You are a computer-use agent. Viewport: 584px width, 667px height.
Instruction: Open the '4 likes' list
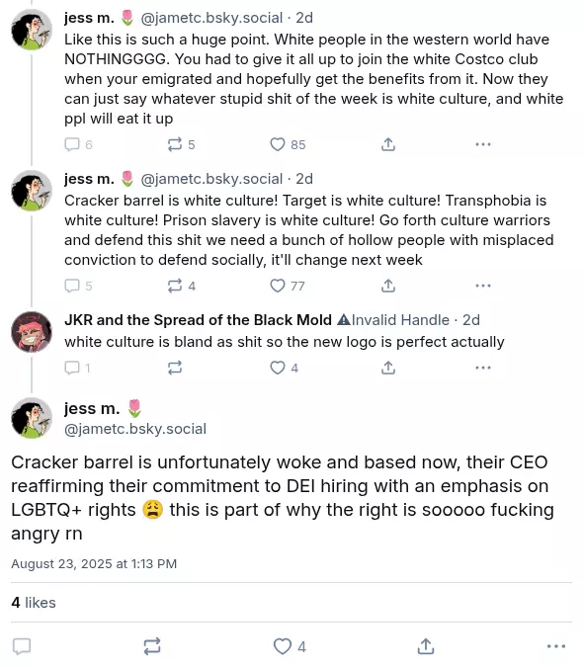pyautogui.click(x=34, y=603)
